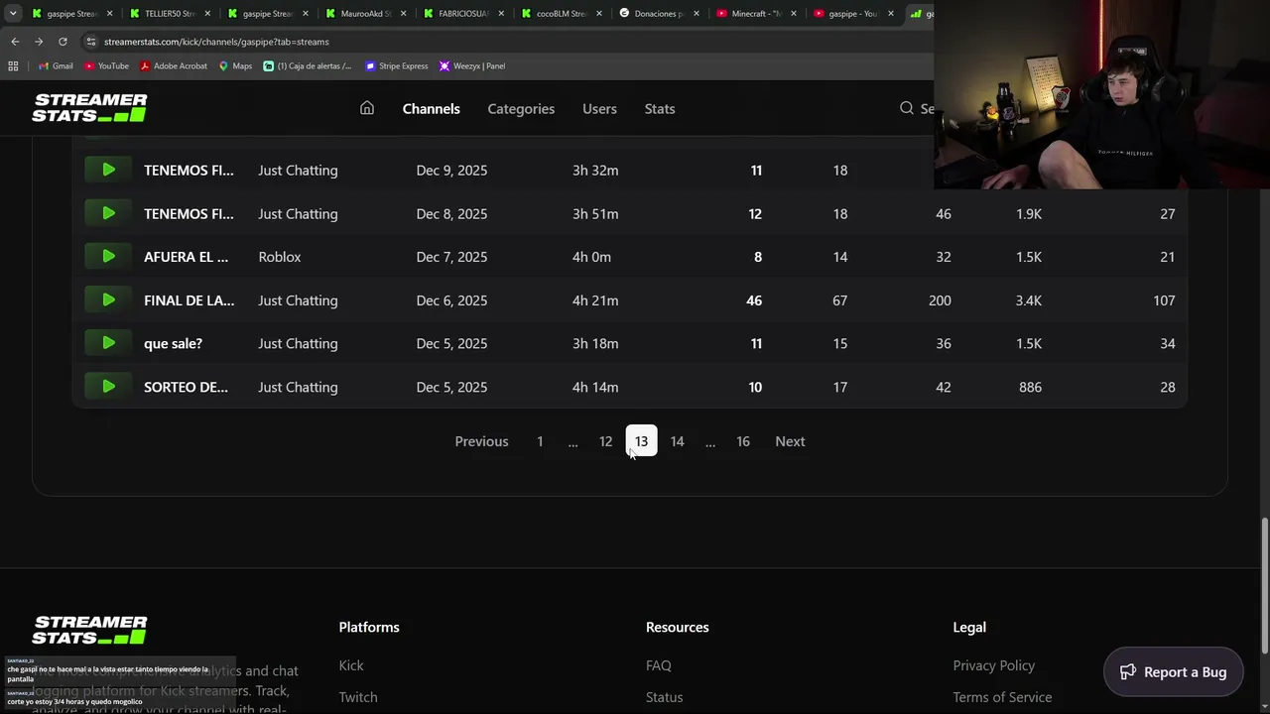Viewport: 1270px width, 714px height.
Task: Close the MaurooAkd browser tab
Action: coord(403,14)
